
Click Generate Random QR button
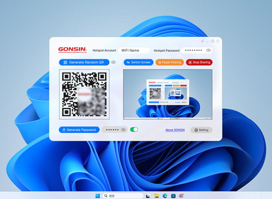(84, 62)
